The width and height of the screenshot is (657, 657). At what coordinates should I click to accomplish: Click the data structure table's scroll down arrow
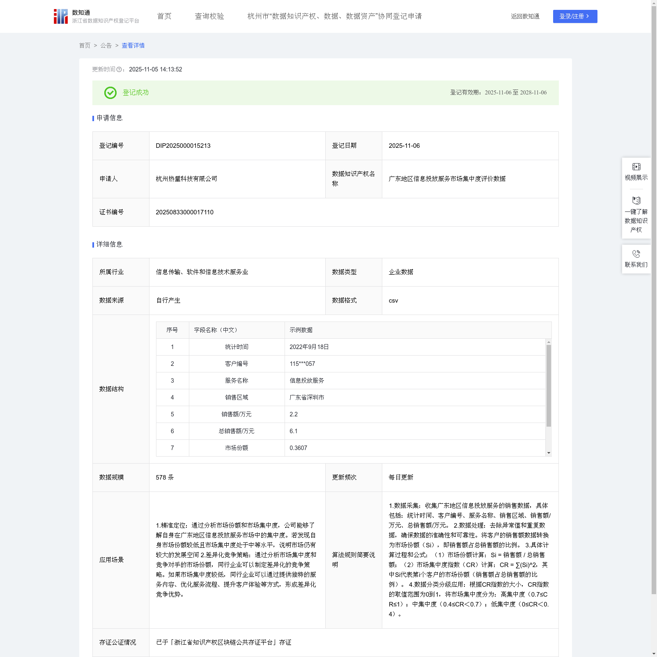coord(549,453)
